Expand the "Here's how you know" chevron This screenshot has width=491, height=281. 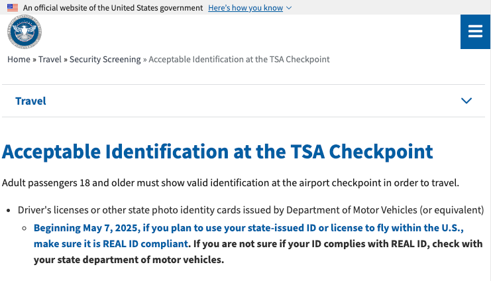click(x=289, y=8)
